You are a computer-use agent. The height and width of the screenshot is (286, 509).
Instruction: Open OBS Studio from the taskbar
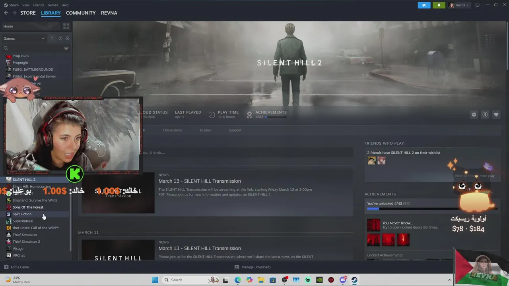pyautogui.click(x=284, y=280)
